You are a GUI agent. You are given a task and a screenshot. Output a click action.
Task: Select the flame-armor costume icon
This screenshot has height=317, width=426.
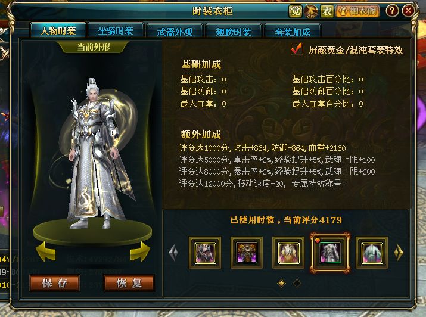coord(247,253)
